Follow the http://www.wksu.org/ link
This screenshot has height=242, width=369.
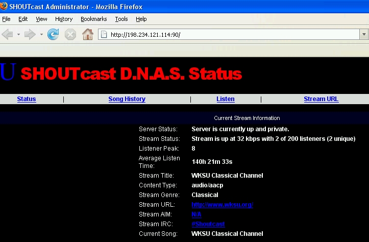223,205
